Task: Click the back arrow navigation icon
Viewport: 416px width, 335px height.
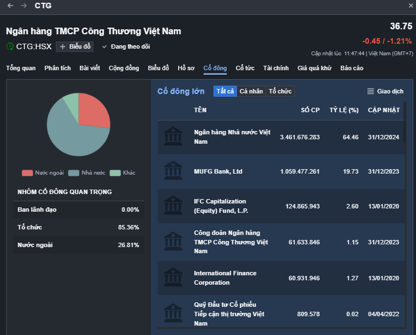Action: coord(11,6)
